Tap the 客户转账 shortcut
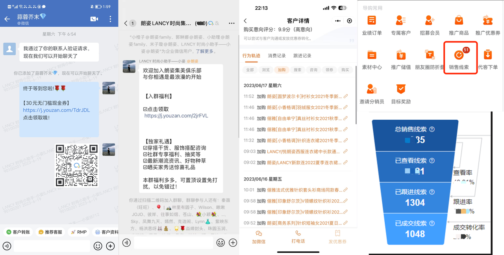Image resolution: width=504 pixels, height=255 pixels. coord(18,232)
